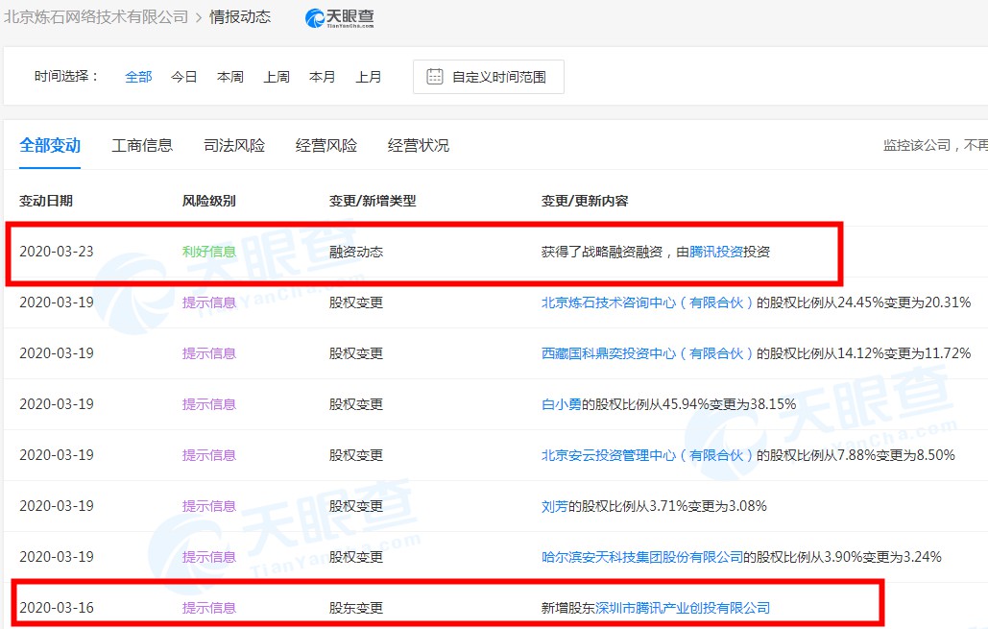
Task: Click 股权变更 in the 刘芳 row
Action: pos(356,506)
